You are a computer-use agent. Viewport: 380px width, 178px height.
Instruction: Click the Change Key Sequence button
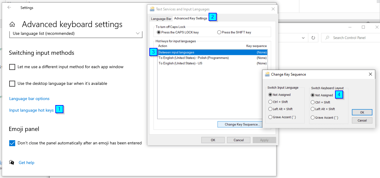click(x=240, y=124)
